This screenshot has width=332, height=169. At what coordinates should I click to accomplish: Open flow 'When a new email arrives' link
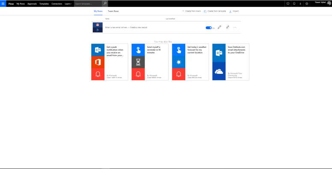(x=126, y=27)
